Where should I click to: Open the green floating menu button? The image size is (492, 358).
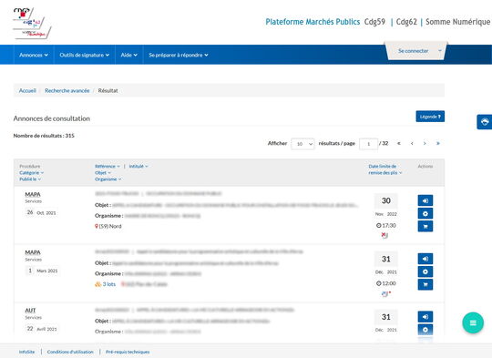pos(473,322)
